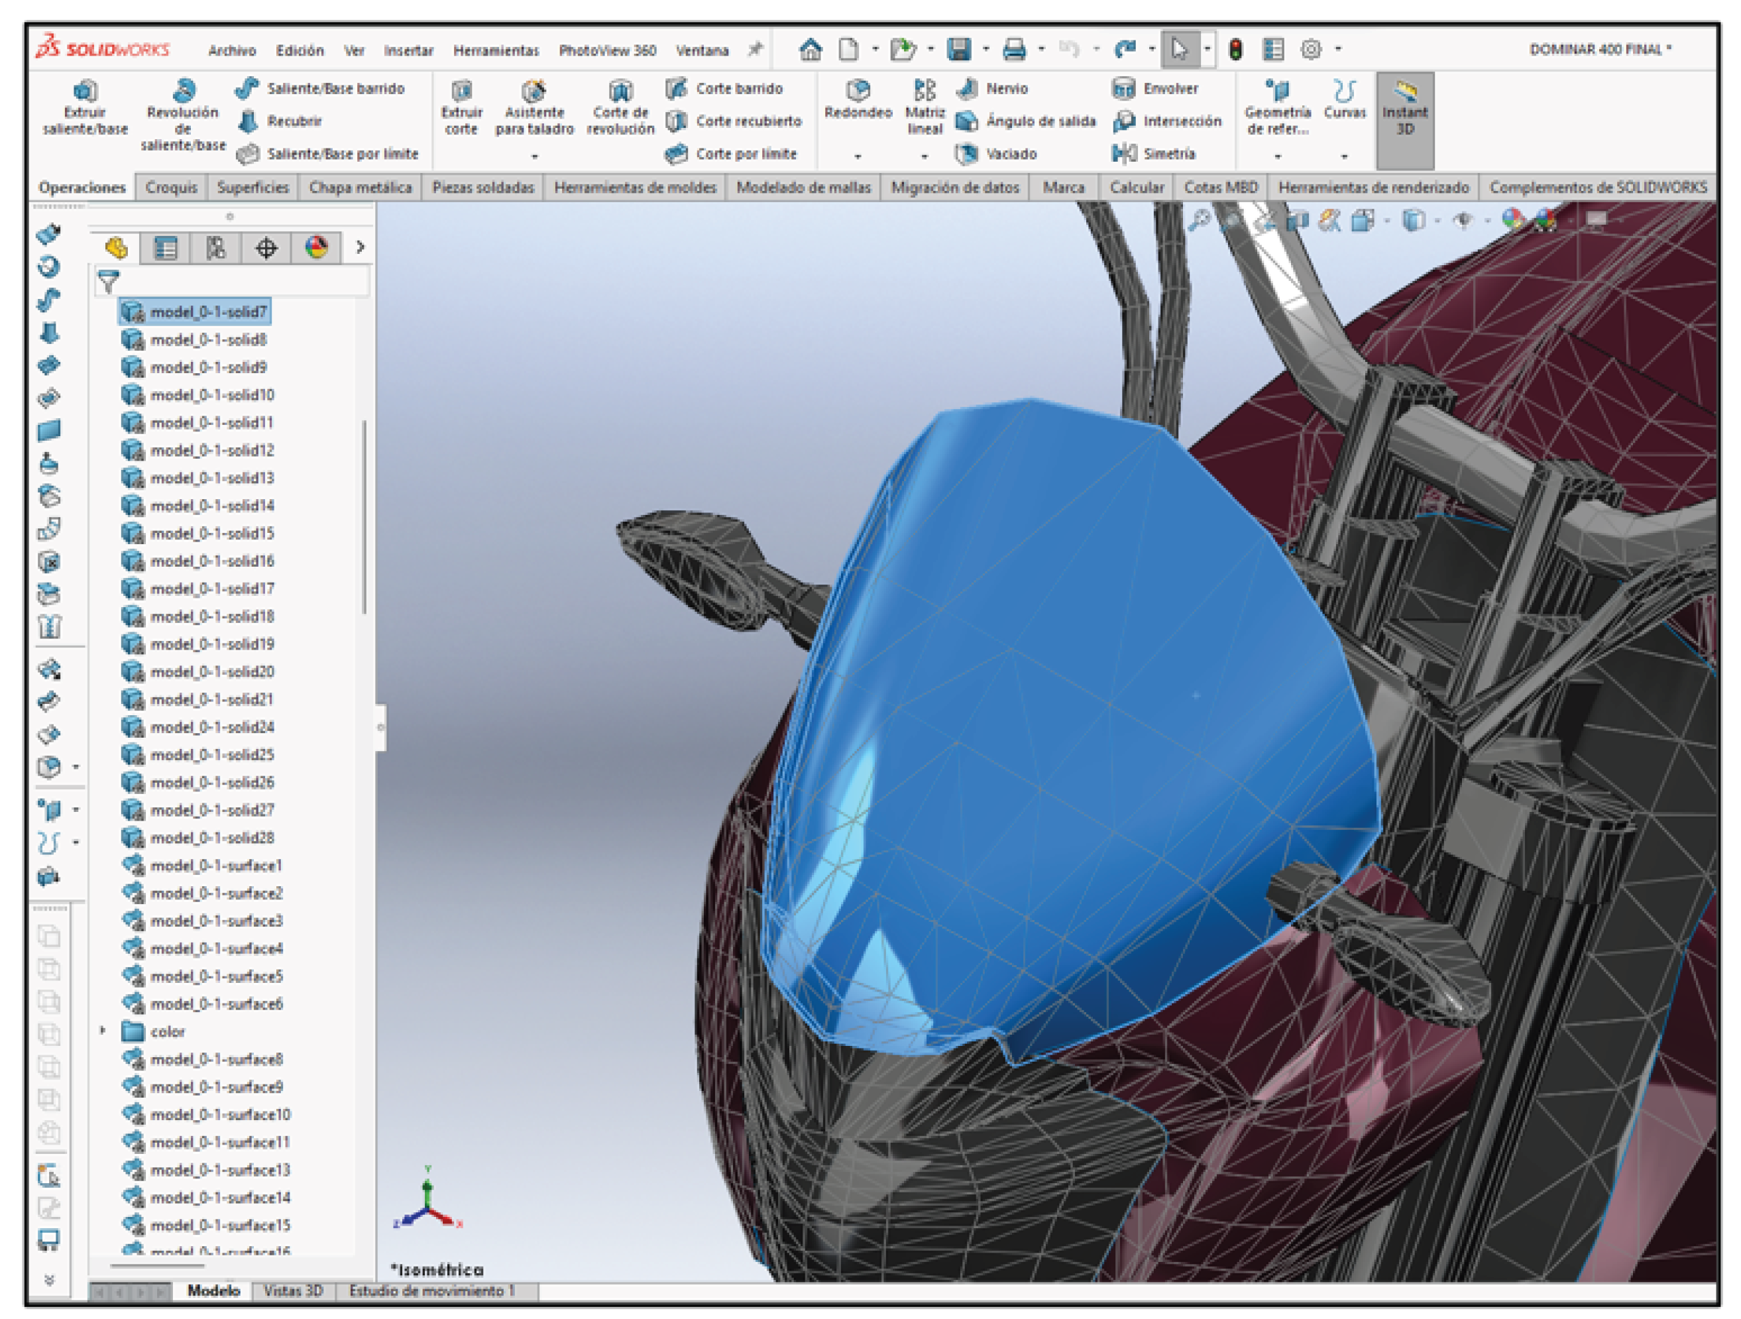1741x1319 pixels.
Task: Open the options gear dropdown arrow
Action: pyautogui.click(x=1337, y=50)
